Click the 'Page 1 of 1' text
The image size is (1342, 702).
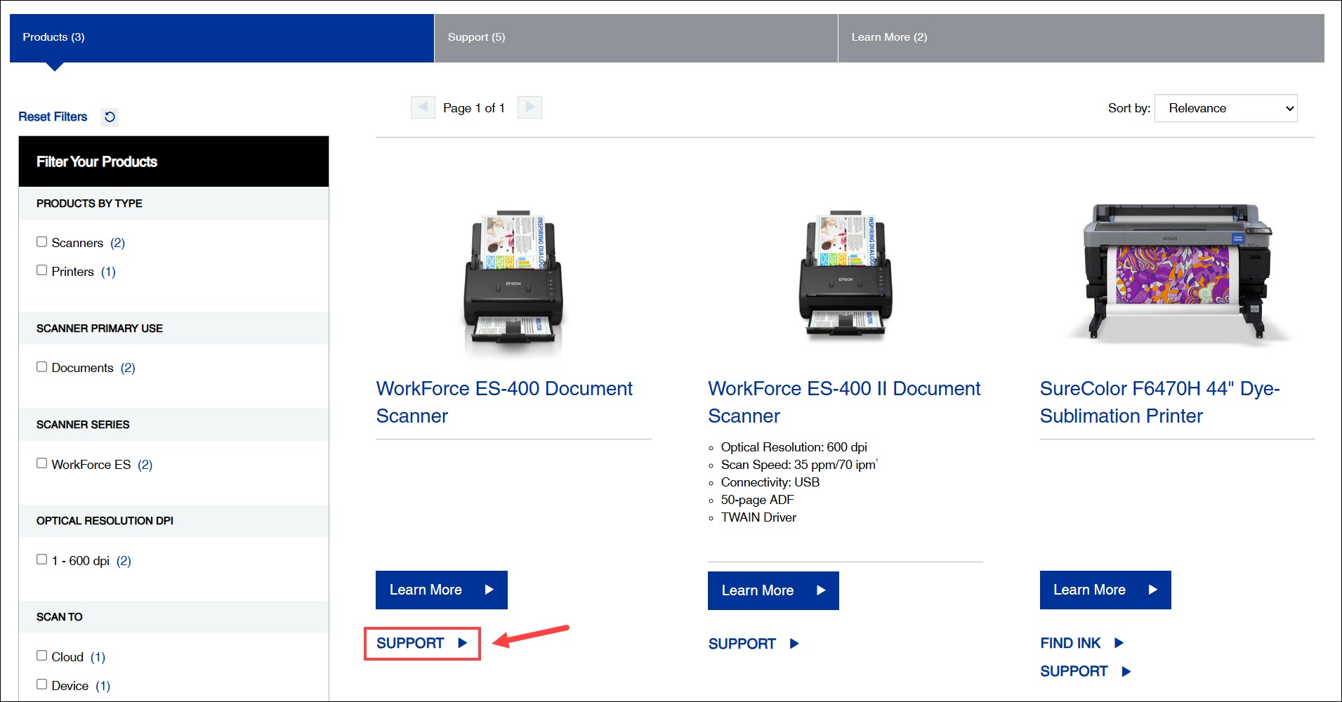point(474,108)
